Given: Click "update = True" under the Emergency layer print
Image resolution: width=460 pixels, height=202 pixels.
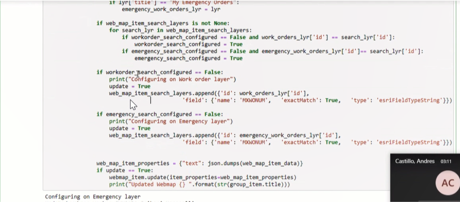Looking at the screenshot, I should (x=130, y=128).
